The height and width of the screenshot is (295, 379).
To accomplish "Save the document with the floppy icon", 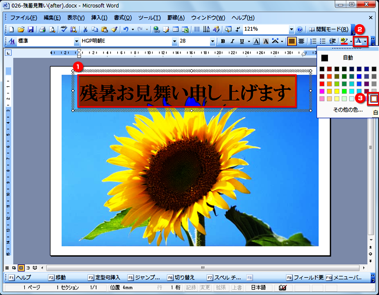I will click(30, 29).
